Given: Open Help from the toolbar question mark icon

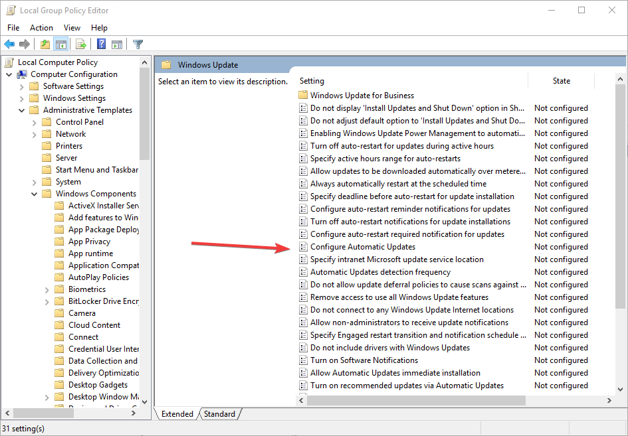Looking at the screenshot, I should pyautogui.click(x=101, y=44).
